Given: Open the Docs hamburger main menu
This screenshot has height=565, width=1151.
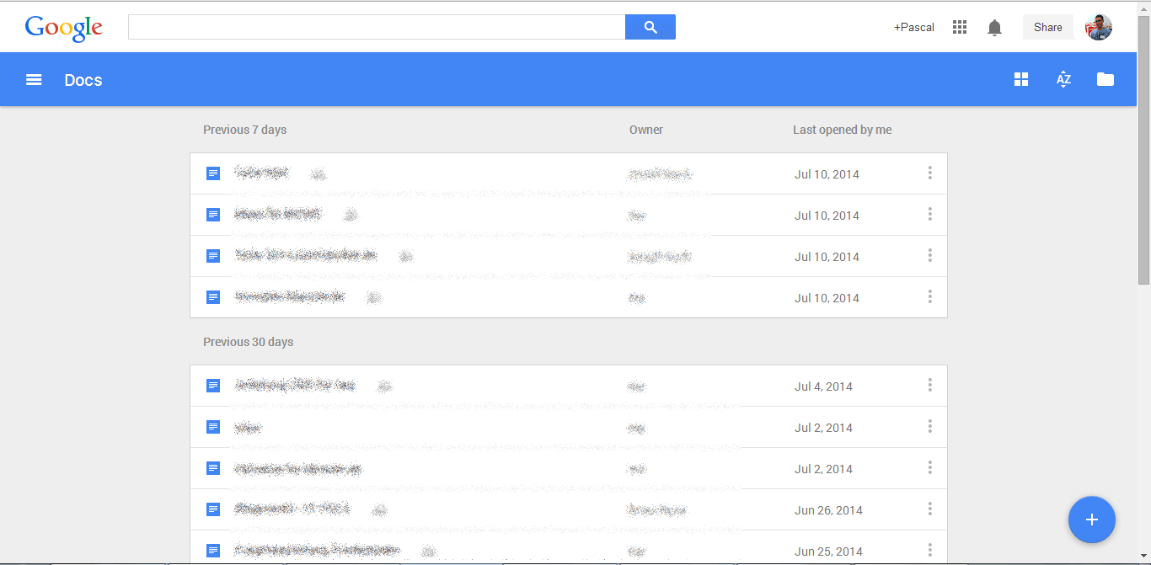Looking at the screenshot, I should click(x=34, y=80).
